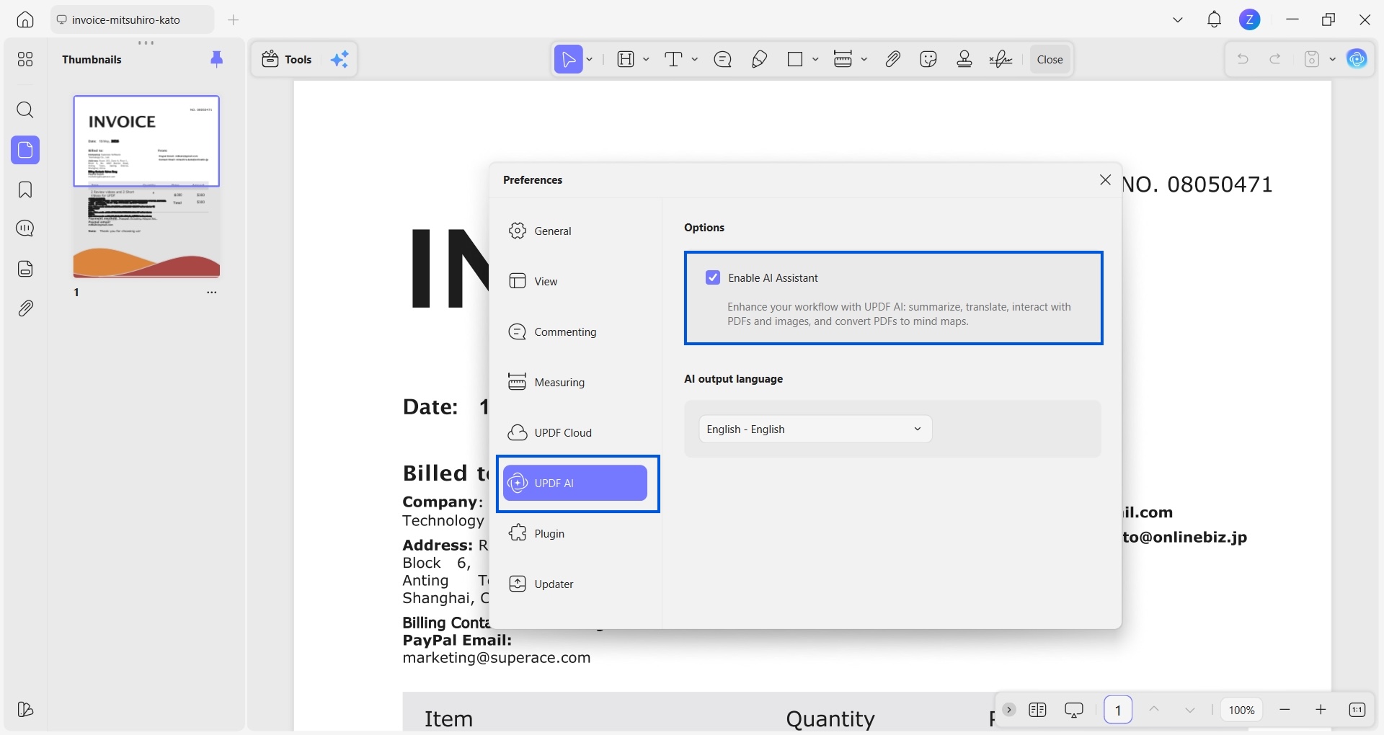Viewport: 1384px width, 735px height.
Task: Open the UPDF AI assistant icon in the top right
Action: 1357,59
